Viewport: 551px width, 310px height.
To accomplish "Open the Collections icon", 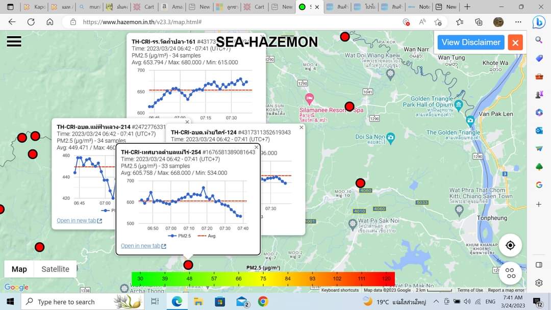I will [479, 22].
